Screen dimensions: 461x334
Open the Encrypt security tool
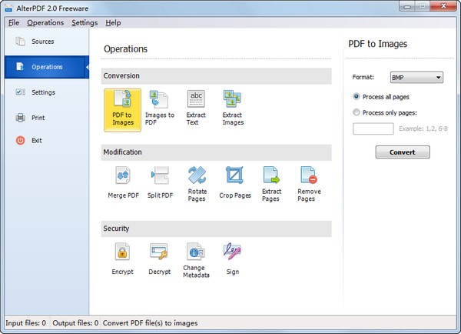tap(122, 259)
